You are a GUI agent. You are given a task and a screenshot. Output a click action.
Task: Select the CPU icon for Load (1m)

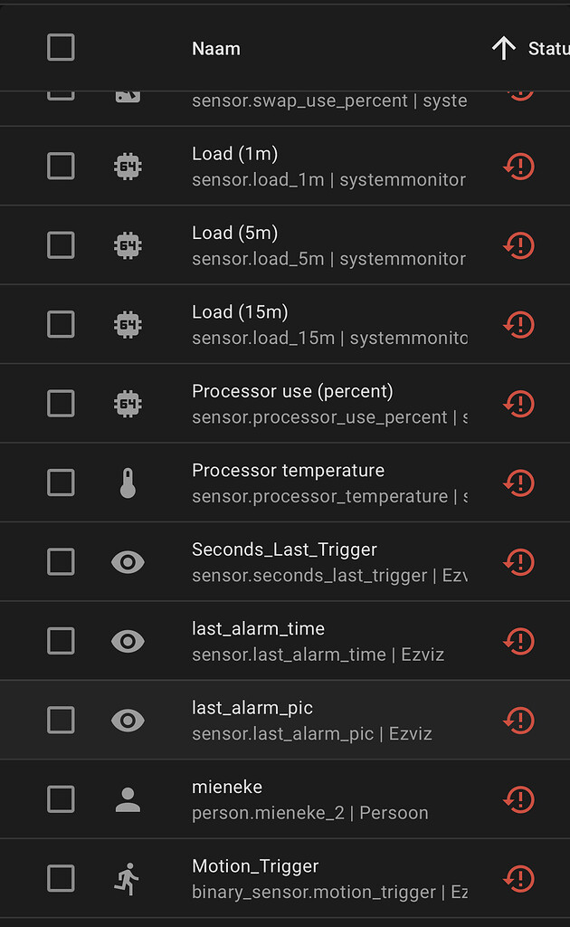point(128,167)
